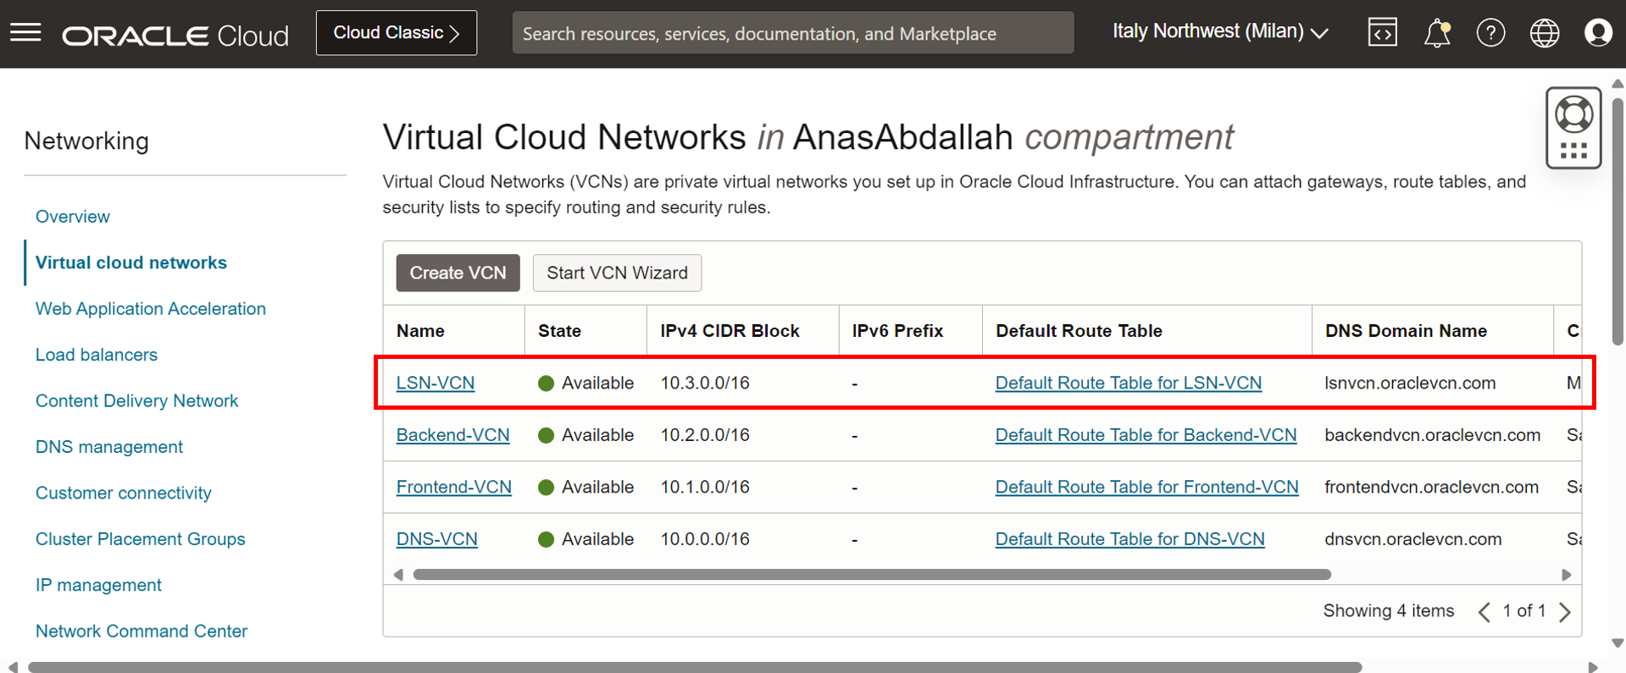
Task: Select Virtual cloud networks in sidebar
Action: (x=131, y=262)
